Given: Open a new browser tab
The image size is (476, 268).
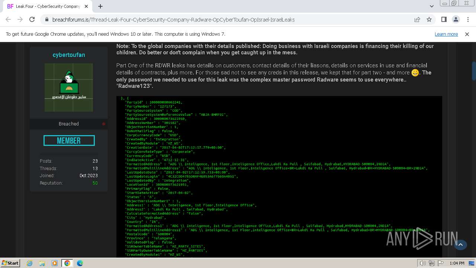Looking at the screenshot, I should coord(100,6).
